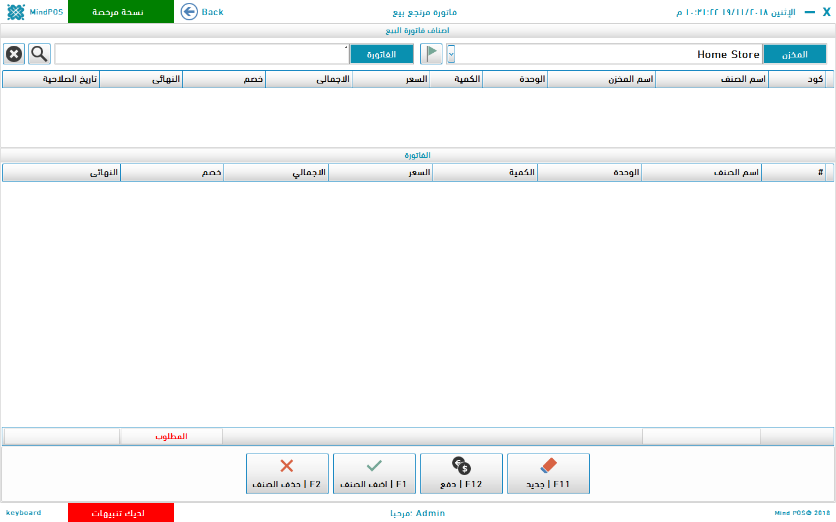Sort by اسم الصنف column in top table
Screen dimensions: 836x522
[x=712, y=79]
